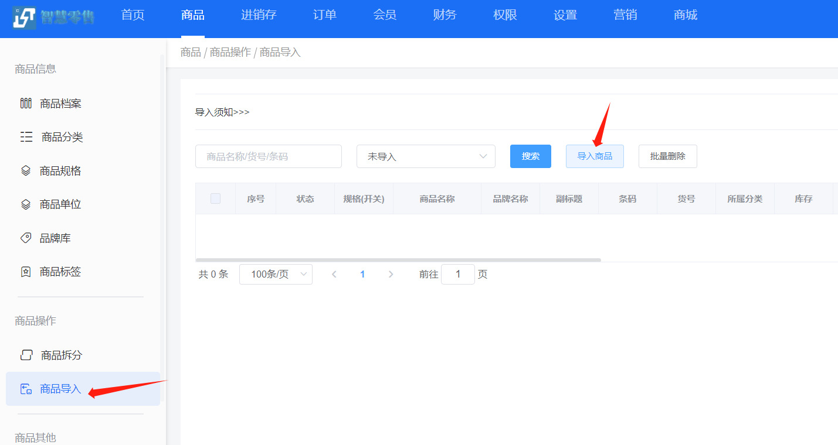This screenshot has height=445, width=838.
Task: Click the 商品其他 section heading
Action: point(35,438)
